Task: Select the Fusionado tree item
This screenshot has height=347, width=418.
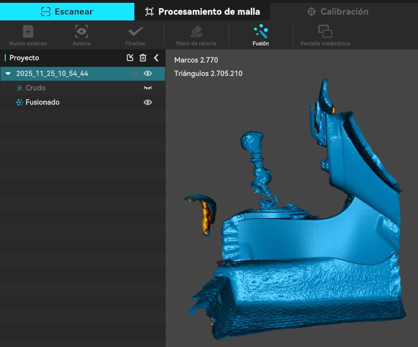Action: (42, 102)
